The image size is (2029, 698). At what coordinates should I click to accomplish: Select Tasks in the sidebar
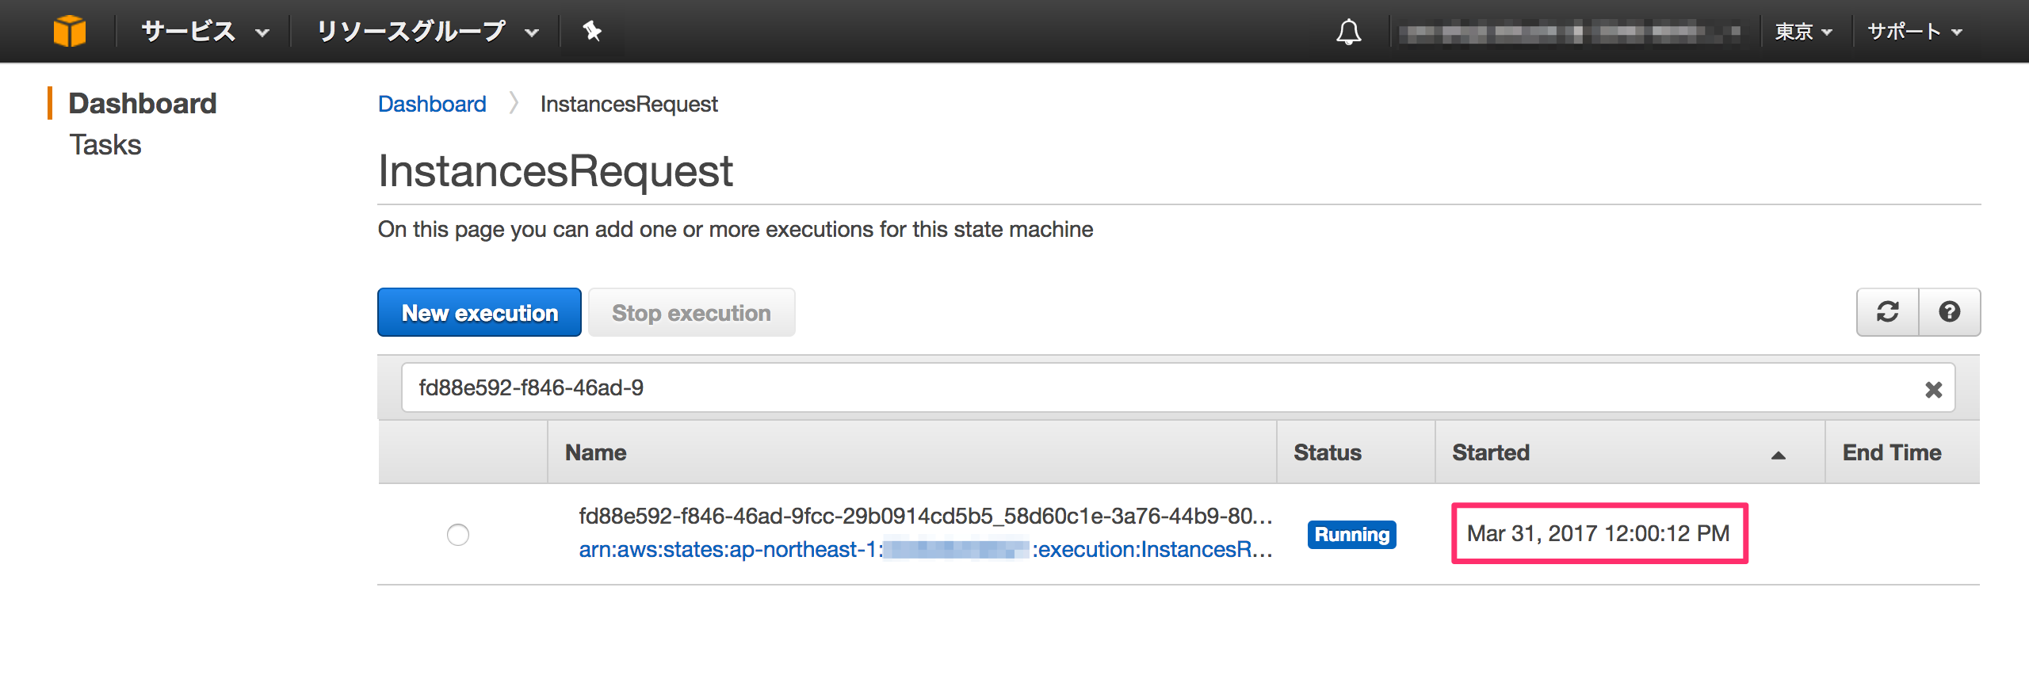105,144
